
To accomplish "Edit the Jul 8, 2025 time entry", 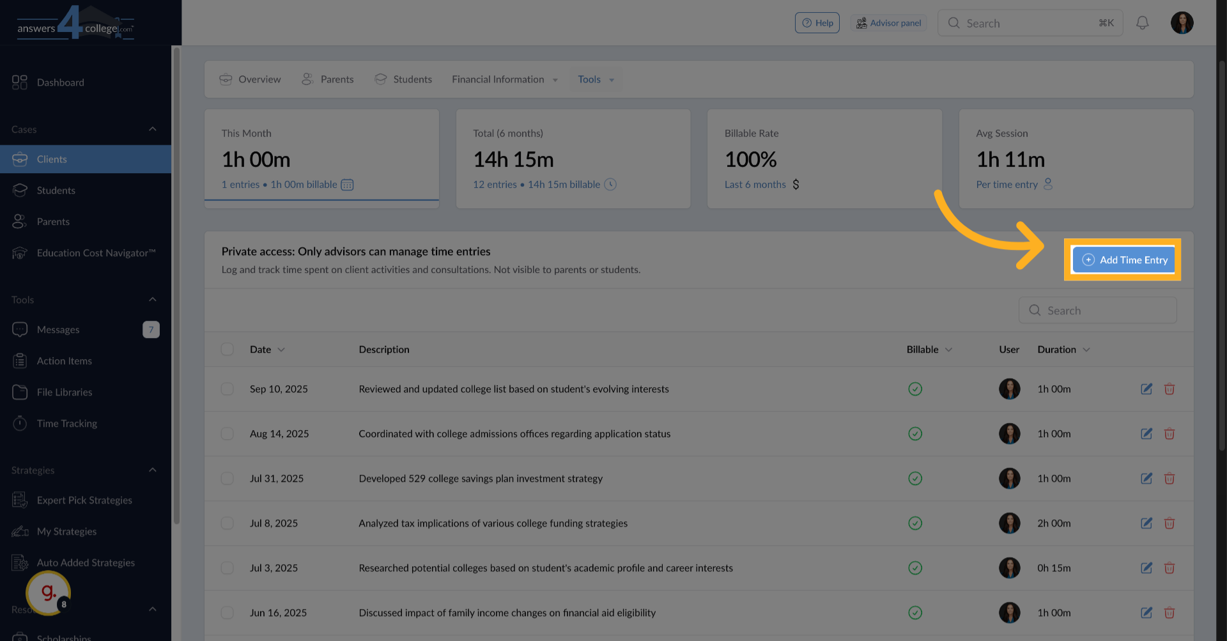I will [x=1146, y=523].
